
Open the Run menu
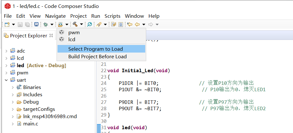96,16
